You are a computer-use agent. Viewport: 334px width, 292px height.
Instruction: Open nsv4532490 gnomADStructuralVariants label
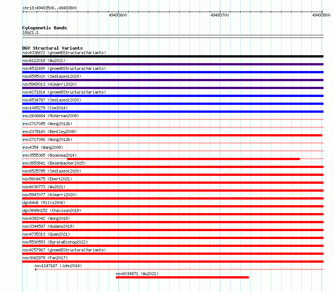pyautogui.click(x=64, y=68)
